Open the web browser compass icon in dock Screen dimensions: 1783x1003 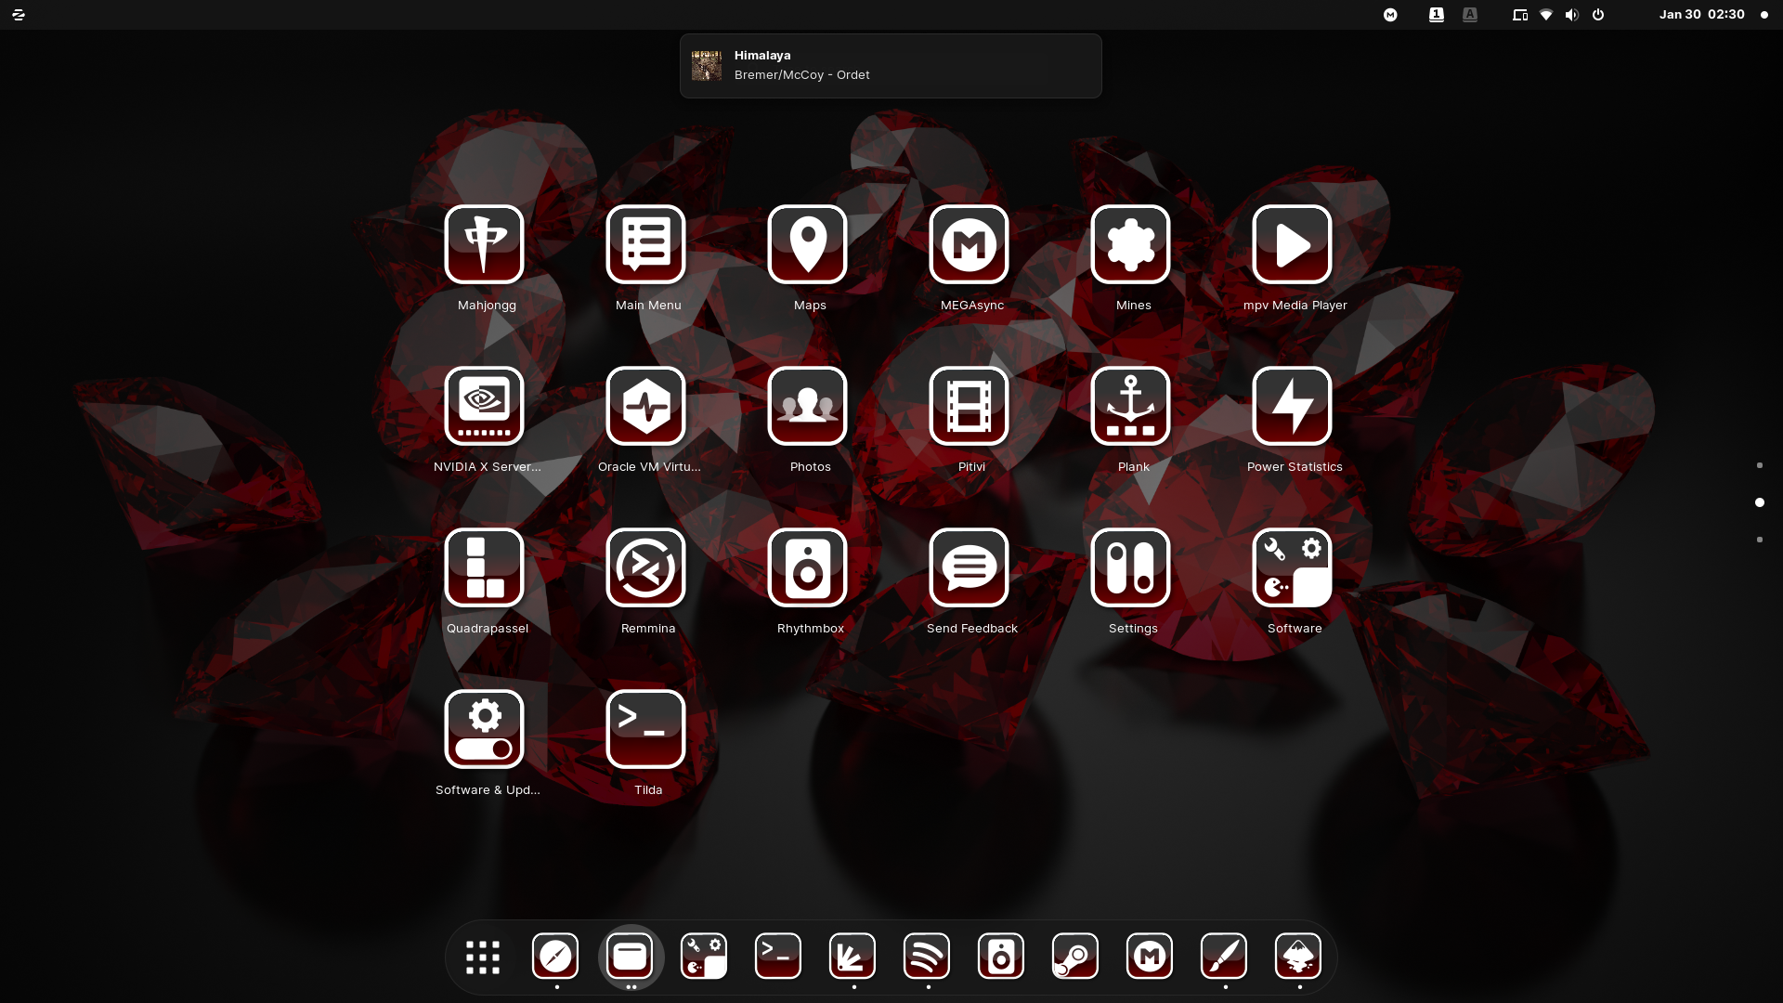pos(555,957)
